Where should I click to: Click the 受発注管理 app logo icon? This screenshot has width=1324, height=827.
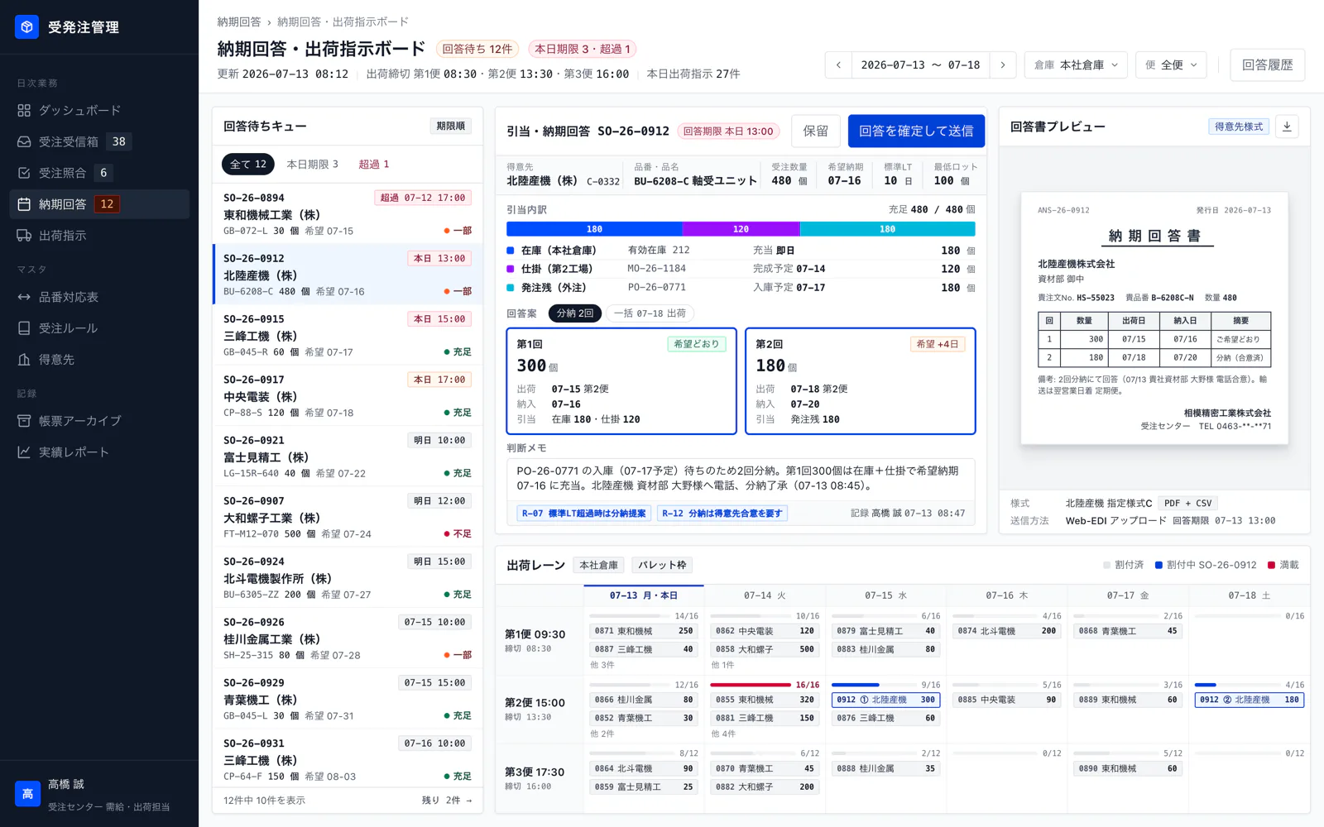(x=26, y=27)
